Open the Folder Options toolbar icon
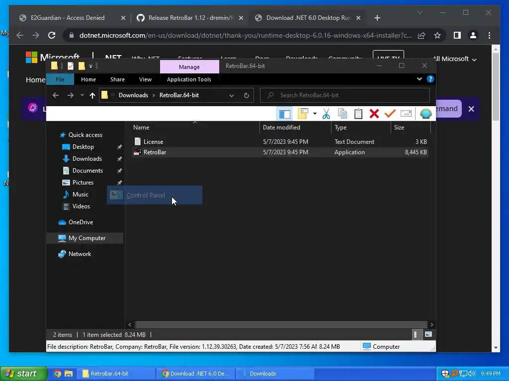This screenshot has height=381, width=509. (303, 114)
